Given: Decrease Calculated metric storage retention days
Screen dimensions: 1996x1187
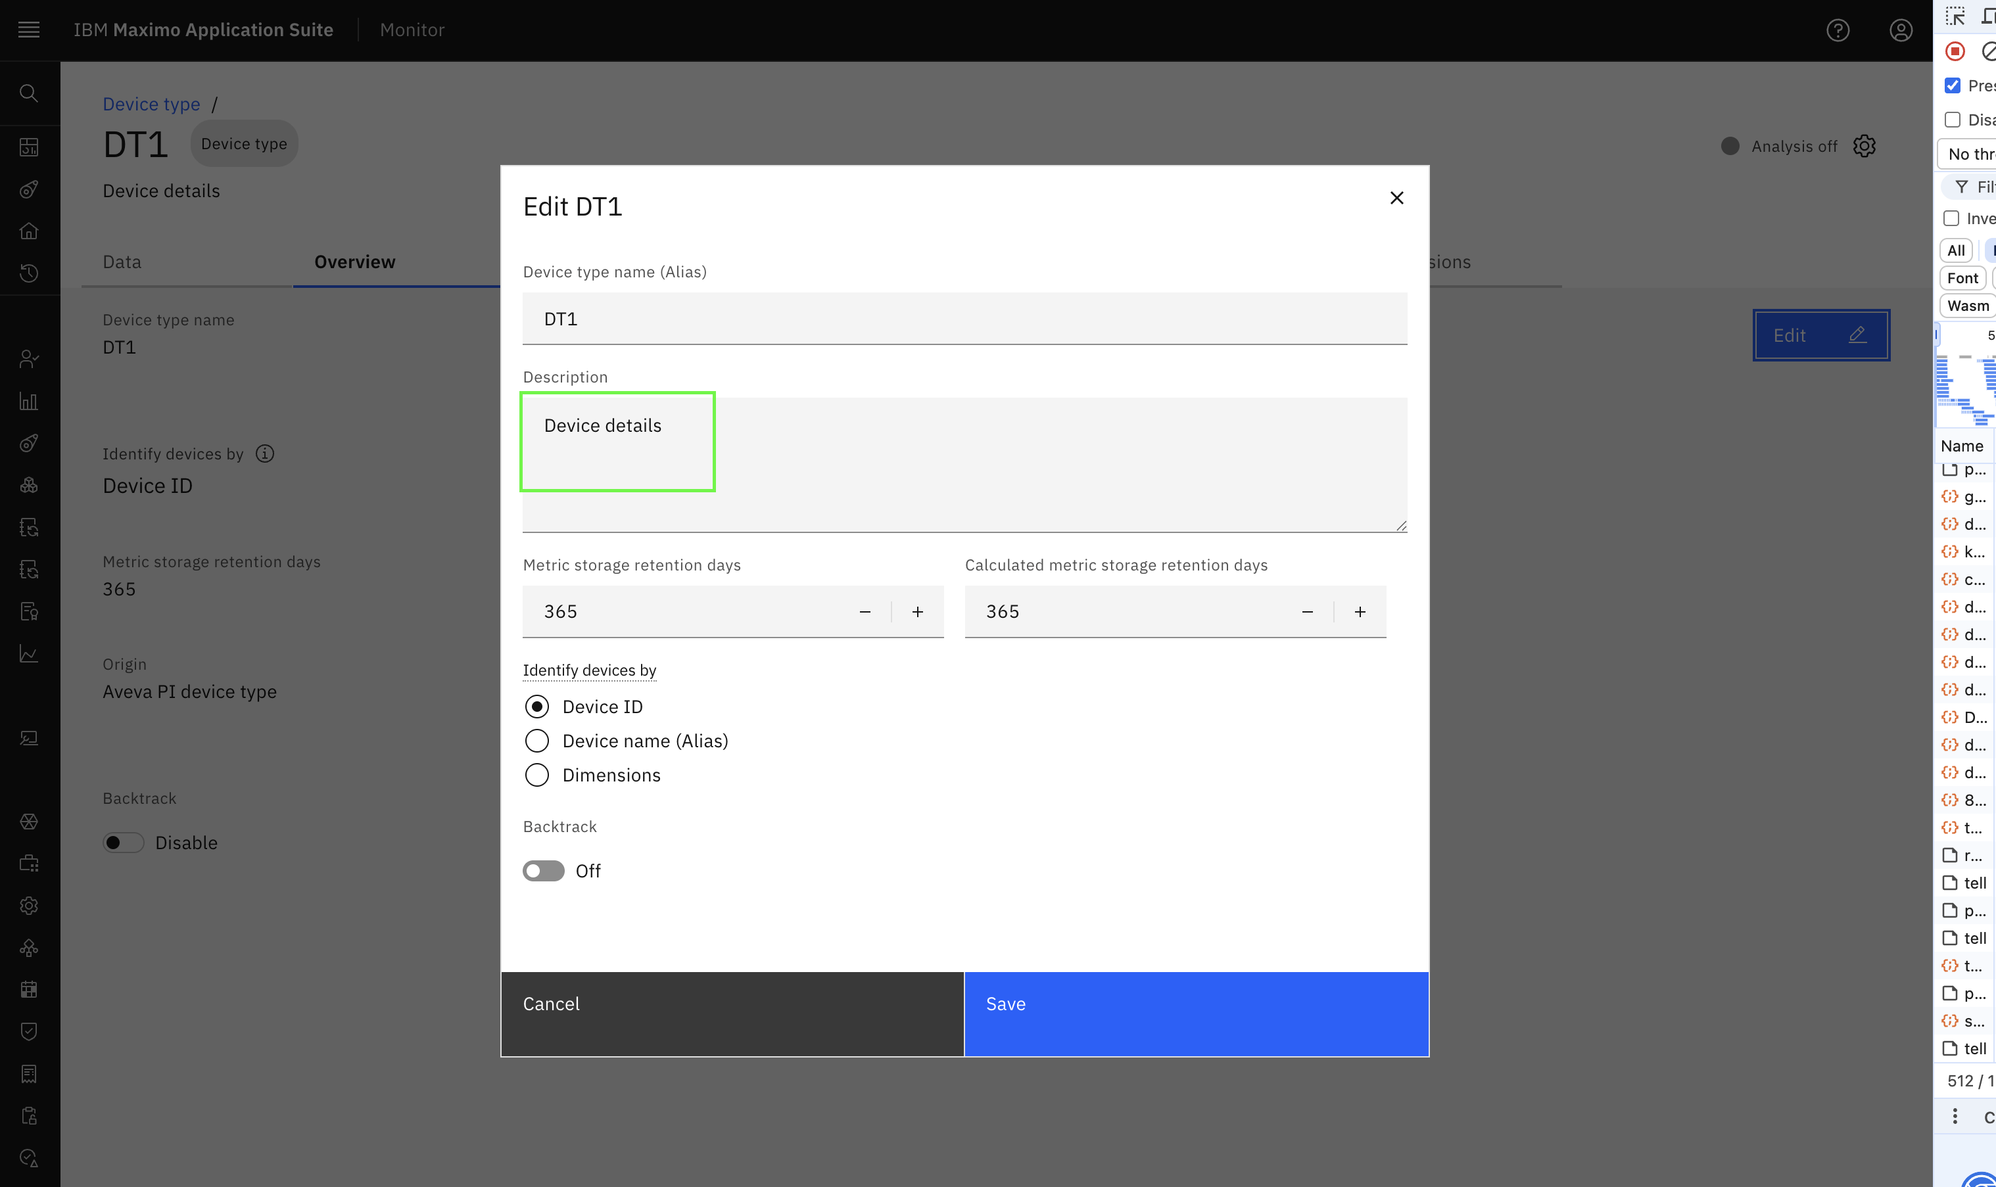Looking at the screenshot, I should [x=1307, y=612].
